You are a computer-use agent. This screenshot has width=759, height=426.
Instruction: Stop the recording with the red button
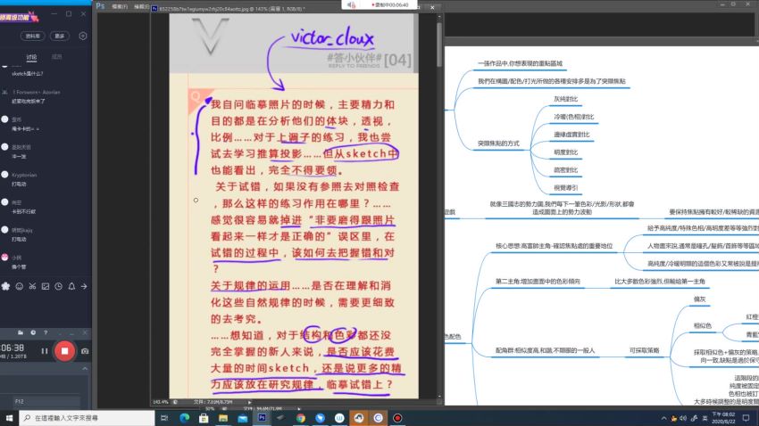64,351
